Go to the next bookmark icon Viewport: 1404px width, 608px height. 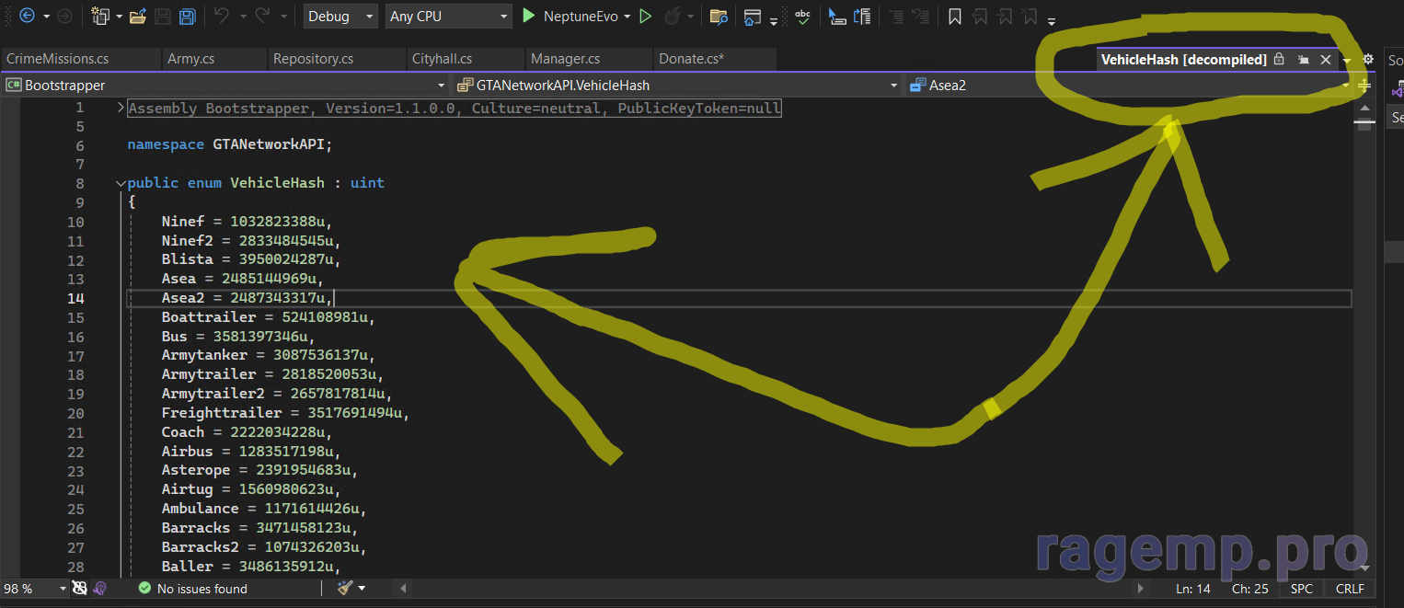point(1005,16)
